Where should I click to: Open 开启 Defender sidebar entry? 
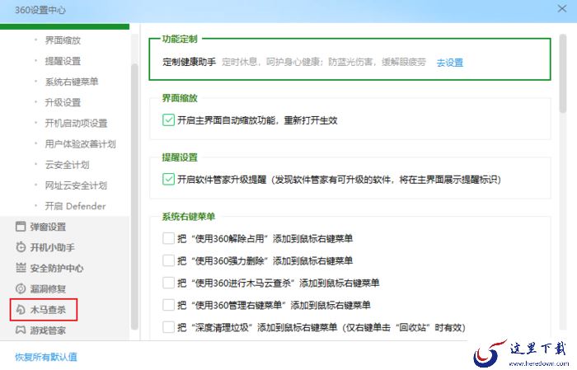[x=75, y=206]
